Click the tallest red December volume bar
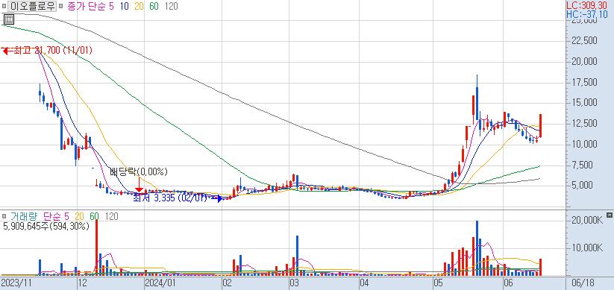 point(96,248)
